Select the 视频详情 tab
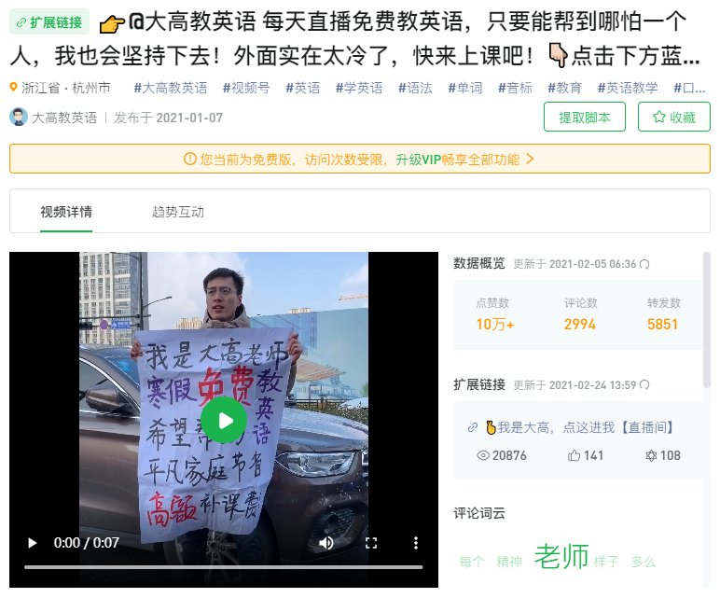 (x=66, y=212)
